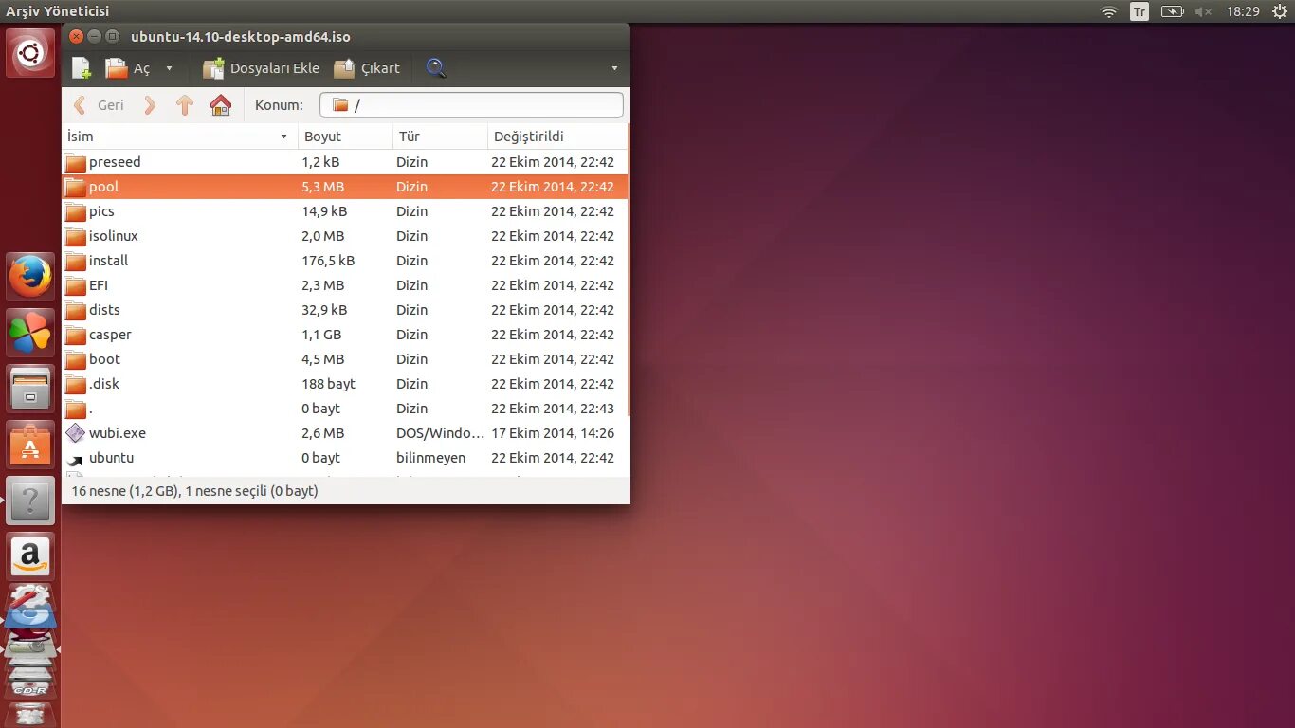The image size is (1295, 728).
Task: Open the network indicator menu
Action: (1108, 11)
